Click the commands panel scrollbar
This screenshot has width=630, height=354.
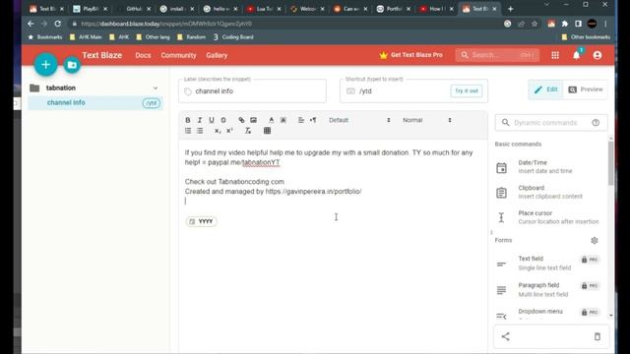pyautogui.click(x=610, y=162)
